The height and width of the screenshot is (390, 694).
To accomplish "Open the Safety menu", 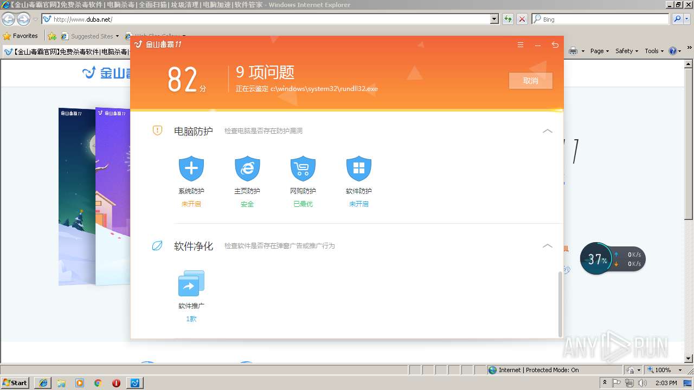I will (627, 51).
